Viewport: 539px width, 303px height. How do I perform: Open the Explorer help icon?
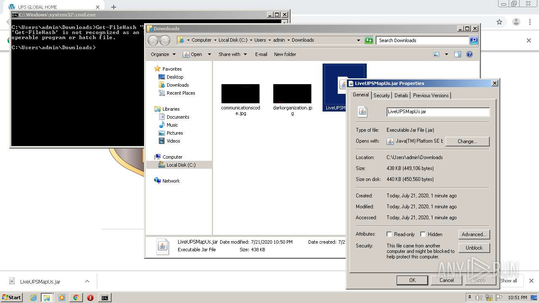470,54
